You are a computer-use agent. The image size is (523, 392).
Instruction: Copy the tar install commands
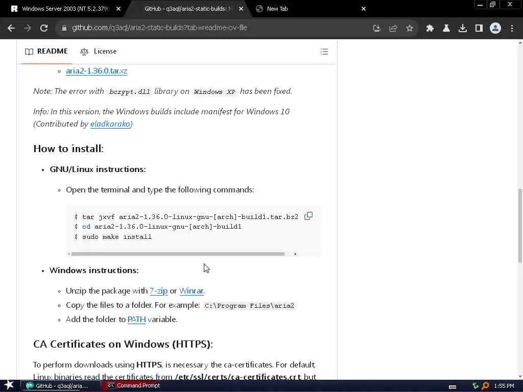click(308, 216)
